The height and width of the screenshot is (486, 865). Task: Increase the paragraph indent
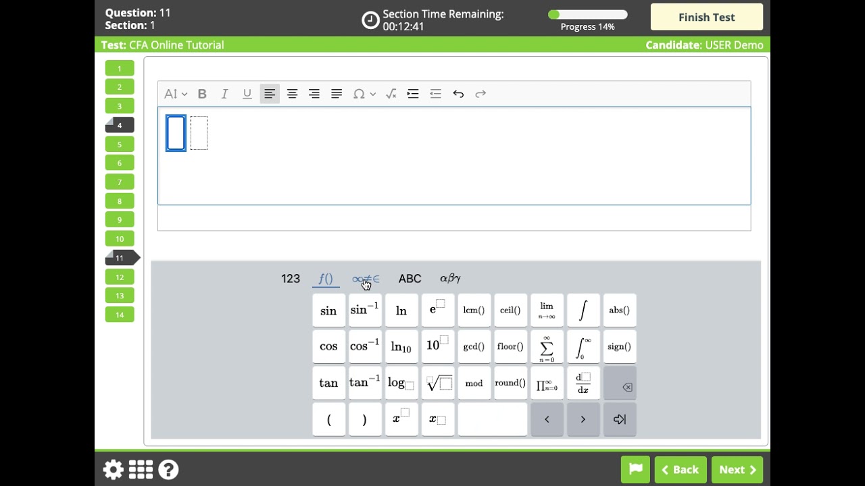pos(413,94)
